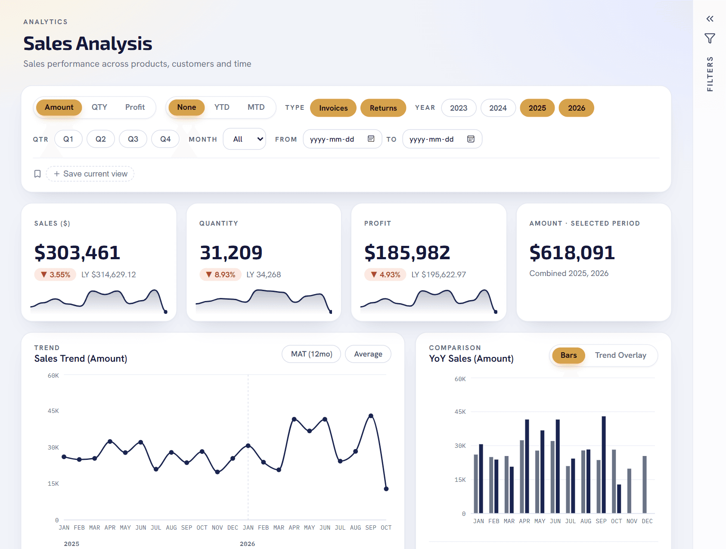Filter by quarter Q3
726x549 pixels.
pyautogui.click(x=133, y=139)
